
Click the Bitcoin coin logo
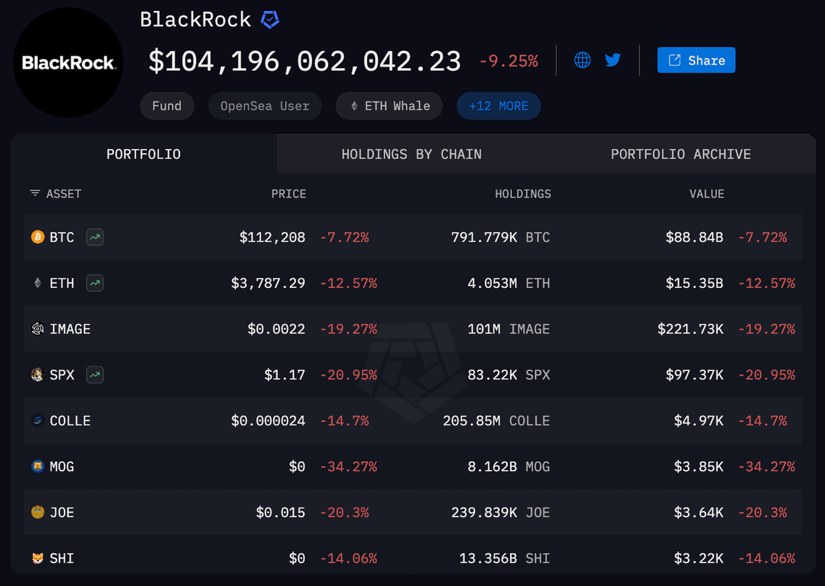click(x=38, y=238)
